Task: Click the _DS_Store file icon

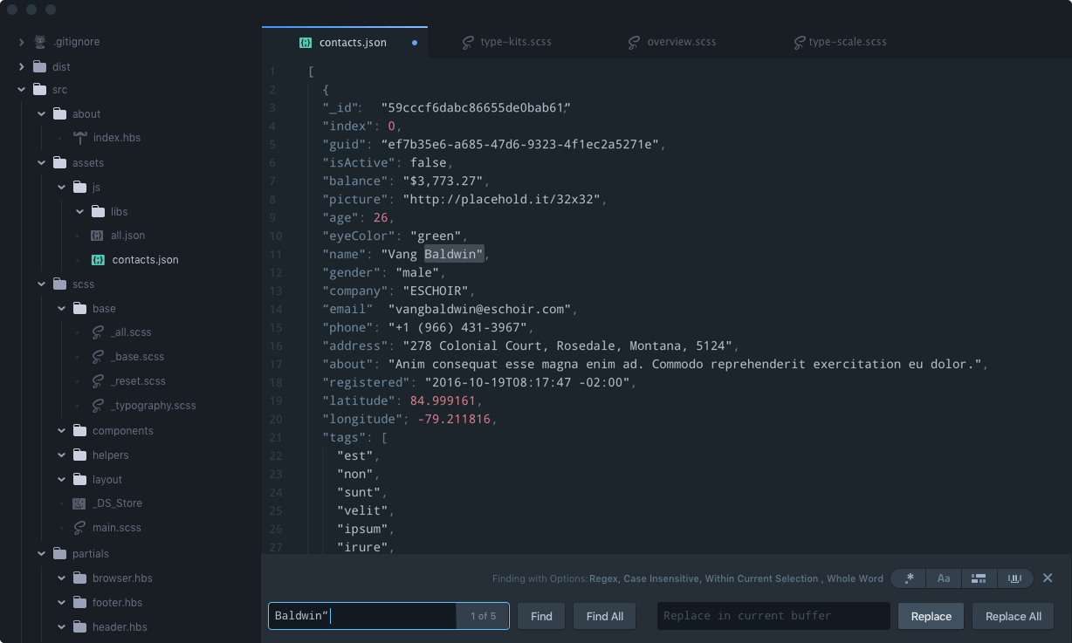Action: tap(79, 503)
